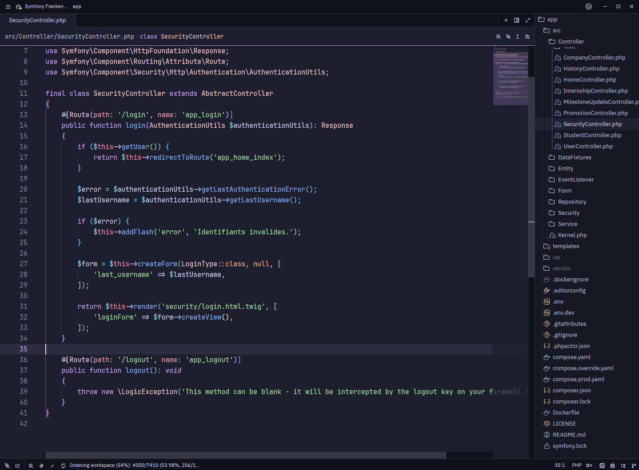Toggle the outline panel in status bar
Image resolution: width=639 pixels, height=470 pixels.
tap(18, 466)
